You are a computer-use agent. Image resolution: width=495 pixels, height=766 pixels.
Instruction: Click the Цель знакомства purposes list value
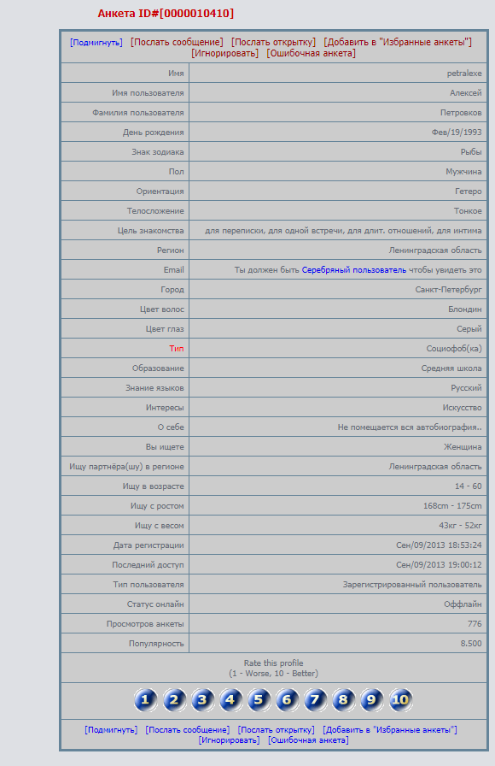pos(343,231)
